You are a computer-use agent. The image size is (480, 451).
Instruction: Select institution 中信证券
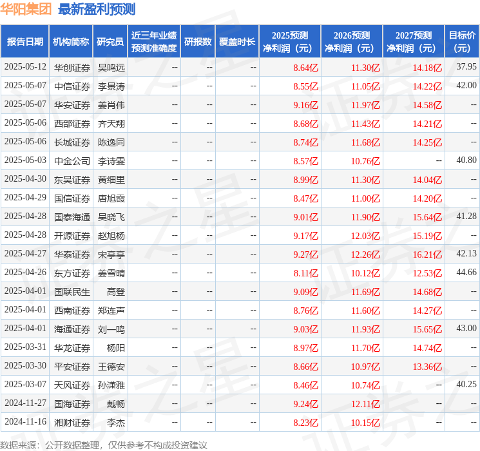coord(72,86)
